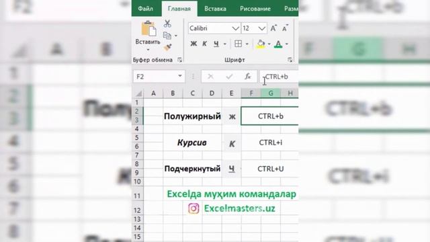Toggle underline with the Ч button
This screenshot has height=242, width=430.
[x=216, y=44]
